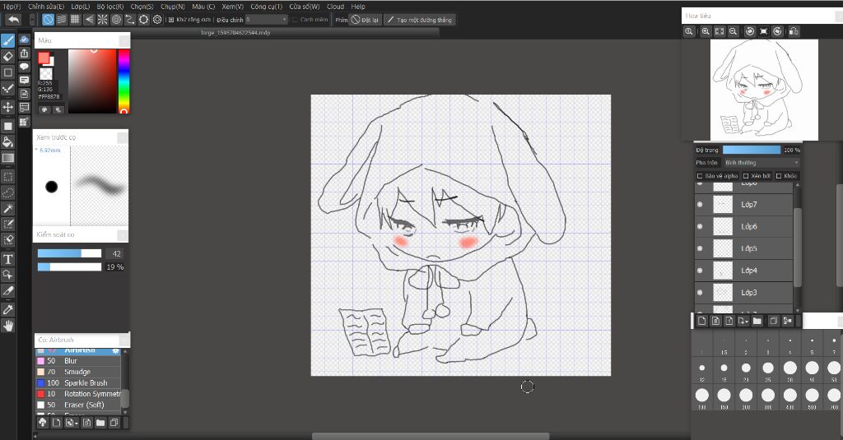The width and height of the screenshot is (843, 440).
Task: Hide layer Lớp4
Action: [x=700, y=271]
